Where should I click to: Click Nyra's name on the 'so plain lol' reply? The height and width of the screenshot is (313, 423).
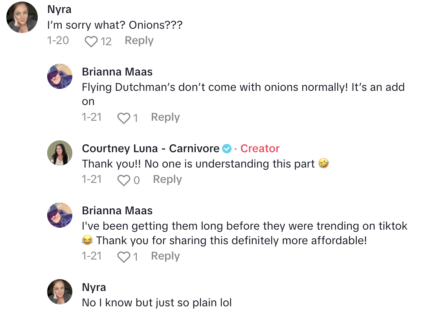click(94, 287)
